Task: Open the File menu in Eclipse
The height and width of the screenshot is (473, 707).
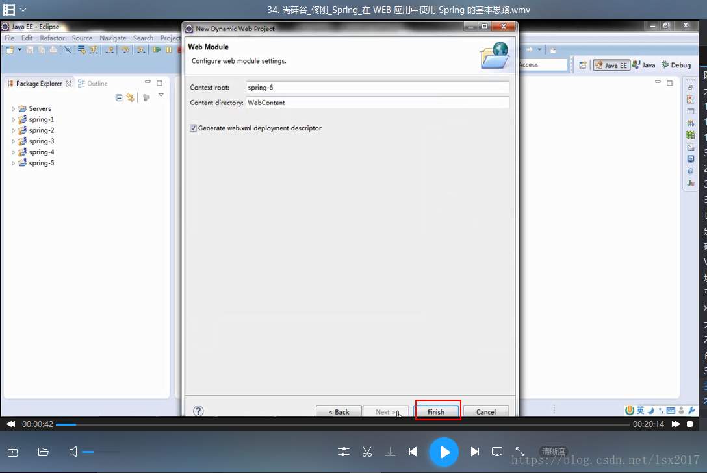Action: tap(10, 38)
